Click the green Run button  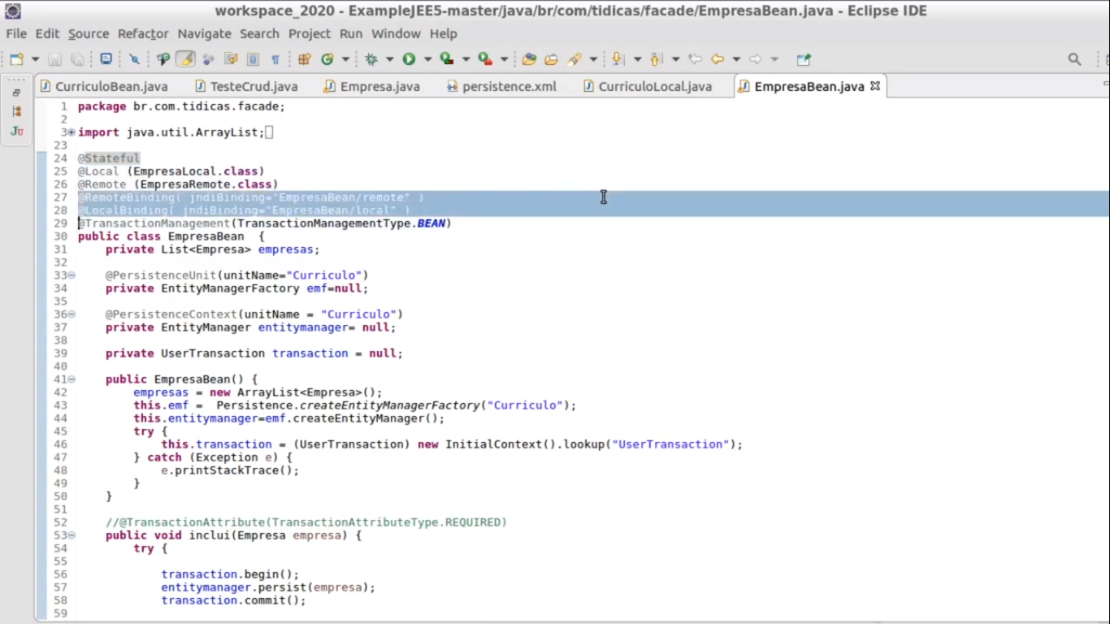coord(409,59)
